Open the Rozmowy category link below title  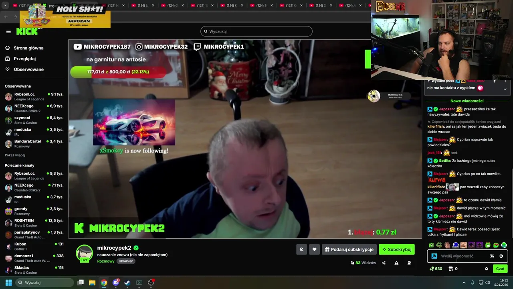pyautogui.click(x=106, y=261)
